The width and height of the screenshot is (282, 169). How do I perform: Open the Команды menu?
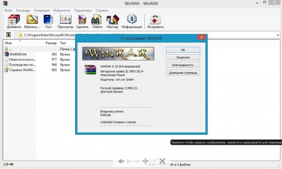pyautogui.click(x=23, y=10)
